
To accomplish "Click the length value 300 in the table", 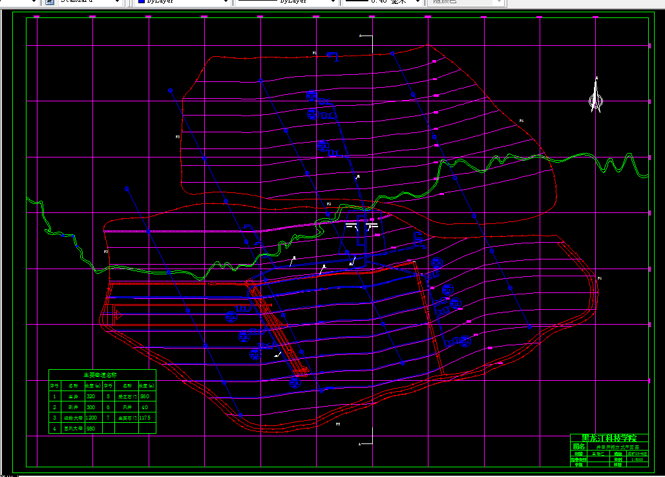I will click(90, 407).
